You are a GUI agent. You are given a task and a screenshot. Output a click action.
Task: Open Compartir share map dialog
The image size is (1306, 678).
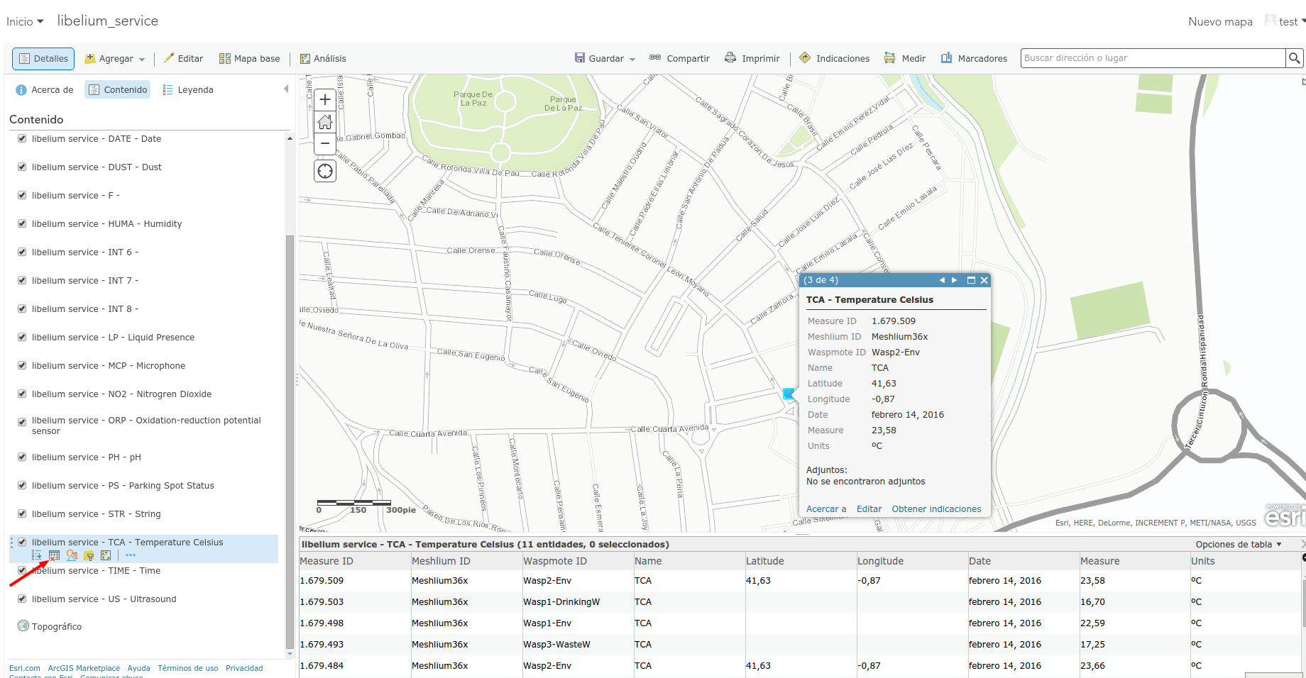[679, 58]
